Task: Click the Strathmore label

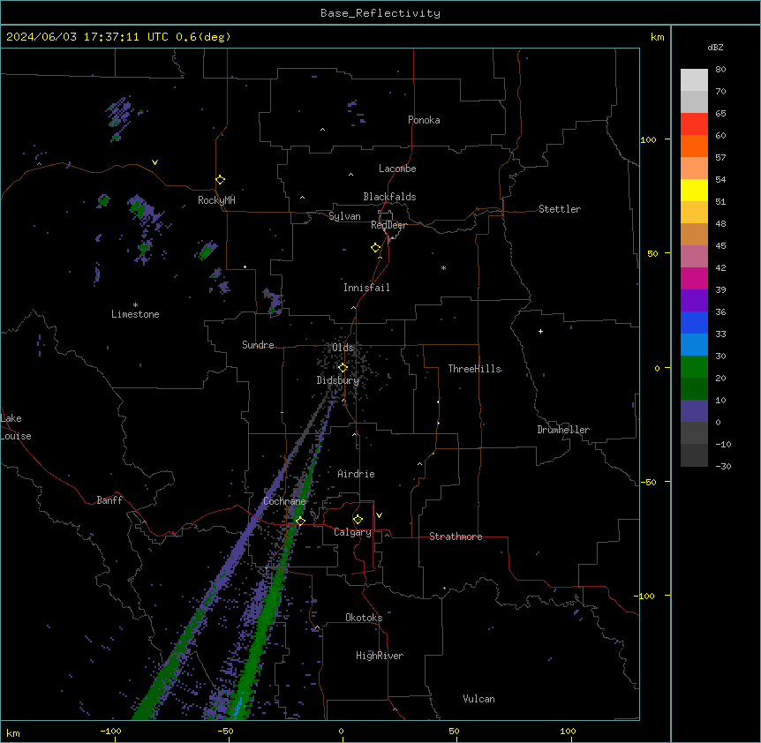Action: click(x=456, y=537)
